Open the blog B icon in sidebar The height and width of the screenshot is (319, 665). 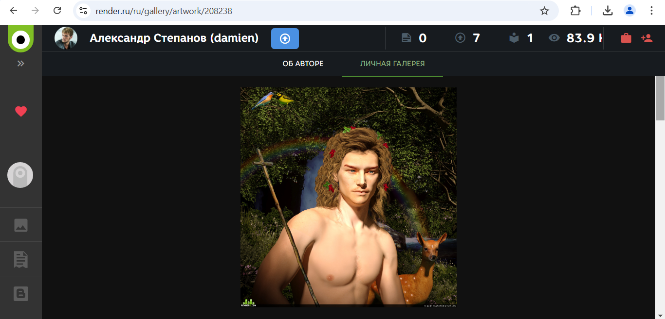(20, 294)
